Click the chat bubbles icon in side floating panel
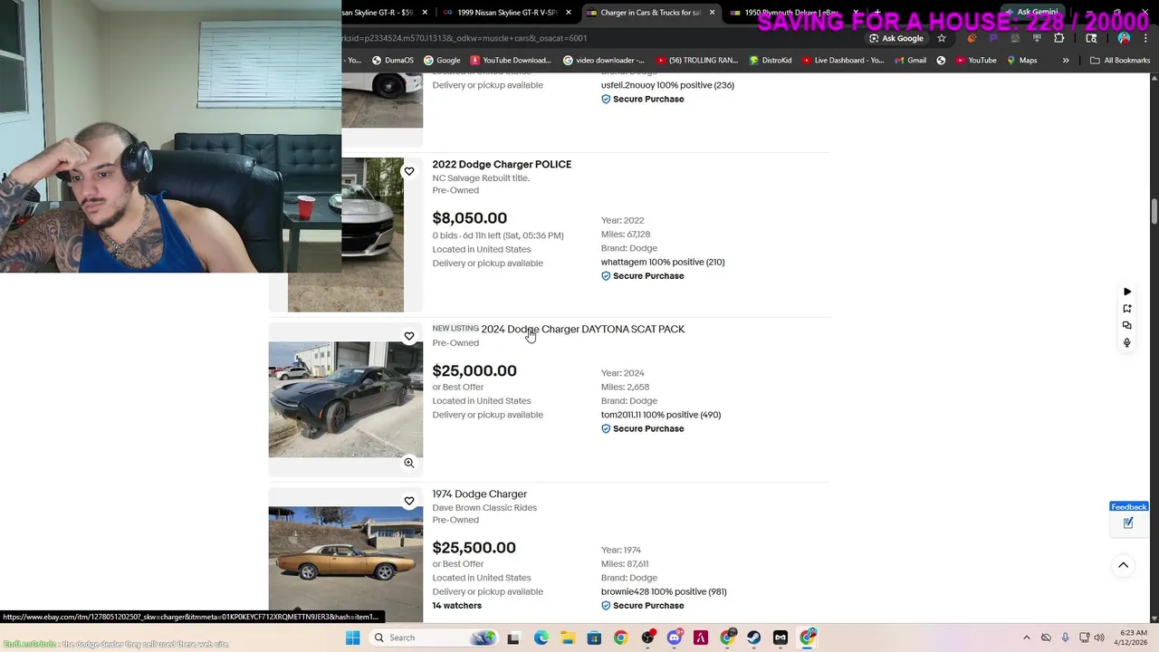Image resolution: width=1159 pixels, height=652 pixels. pyautogui.click(x=1127, y=325)
